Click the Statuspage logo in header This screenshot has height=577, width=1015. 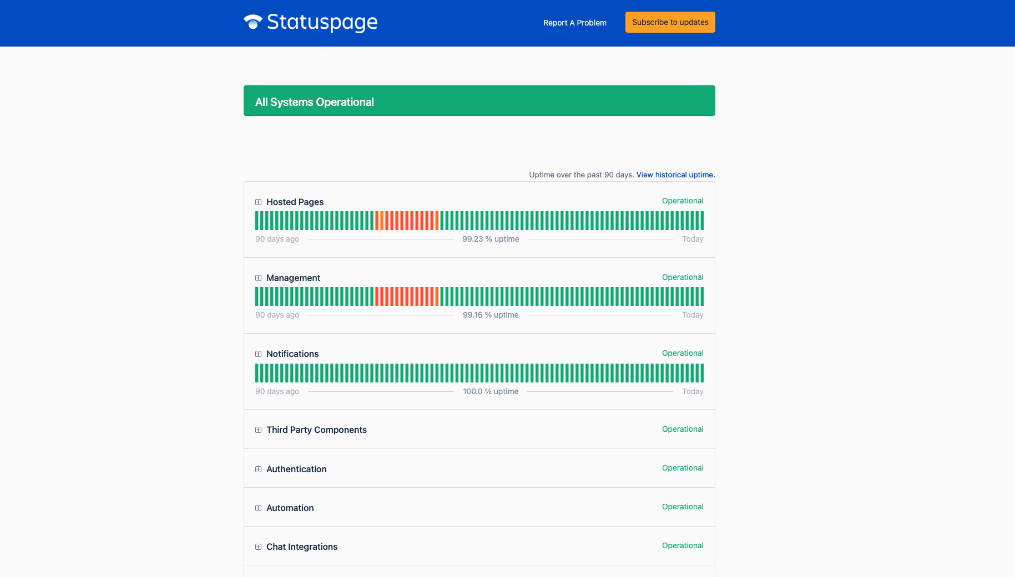pos(311,22)
